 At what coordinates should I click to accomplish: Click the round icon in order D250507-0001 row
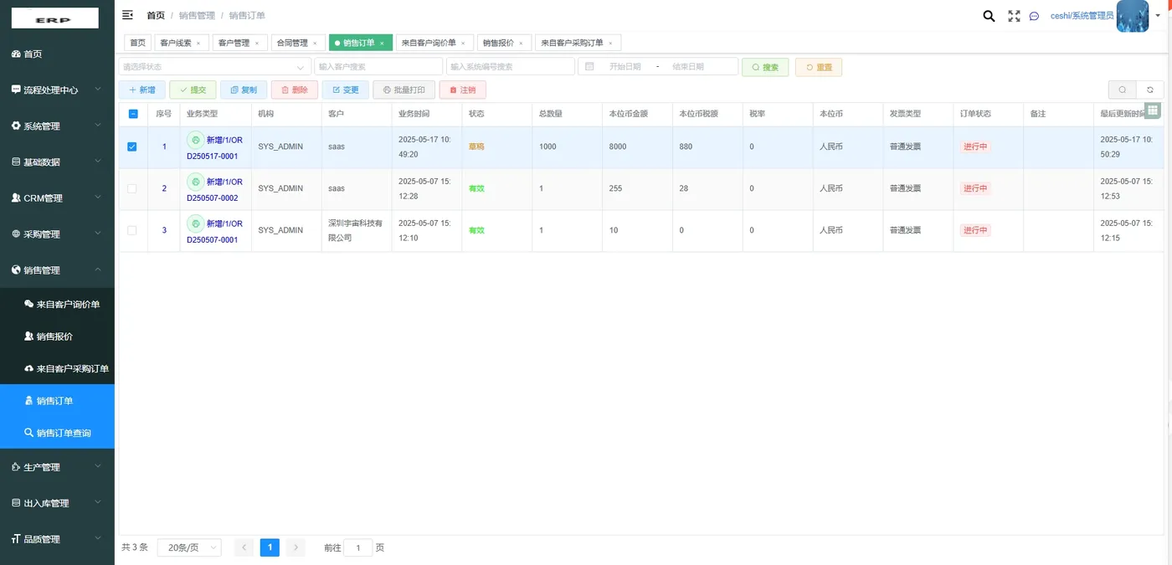point(195,223)
